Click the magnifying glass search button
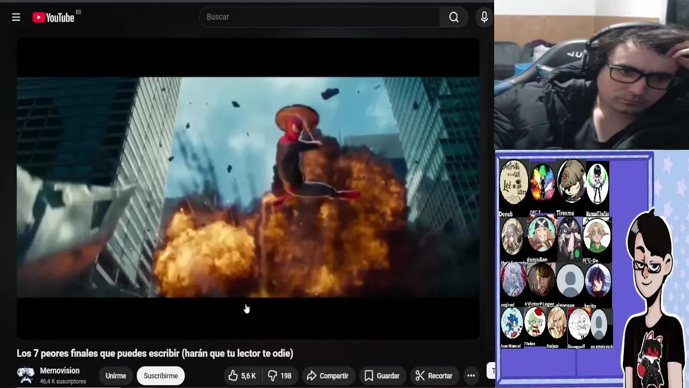689x388 pixels. (x=454, y=17)
